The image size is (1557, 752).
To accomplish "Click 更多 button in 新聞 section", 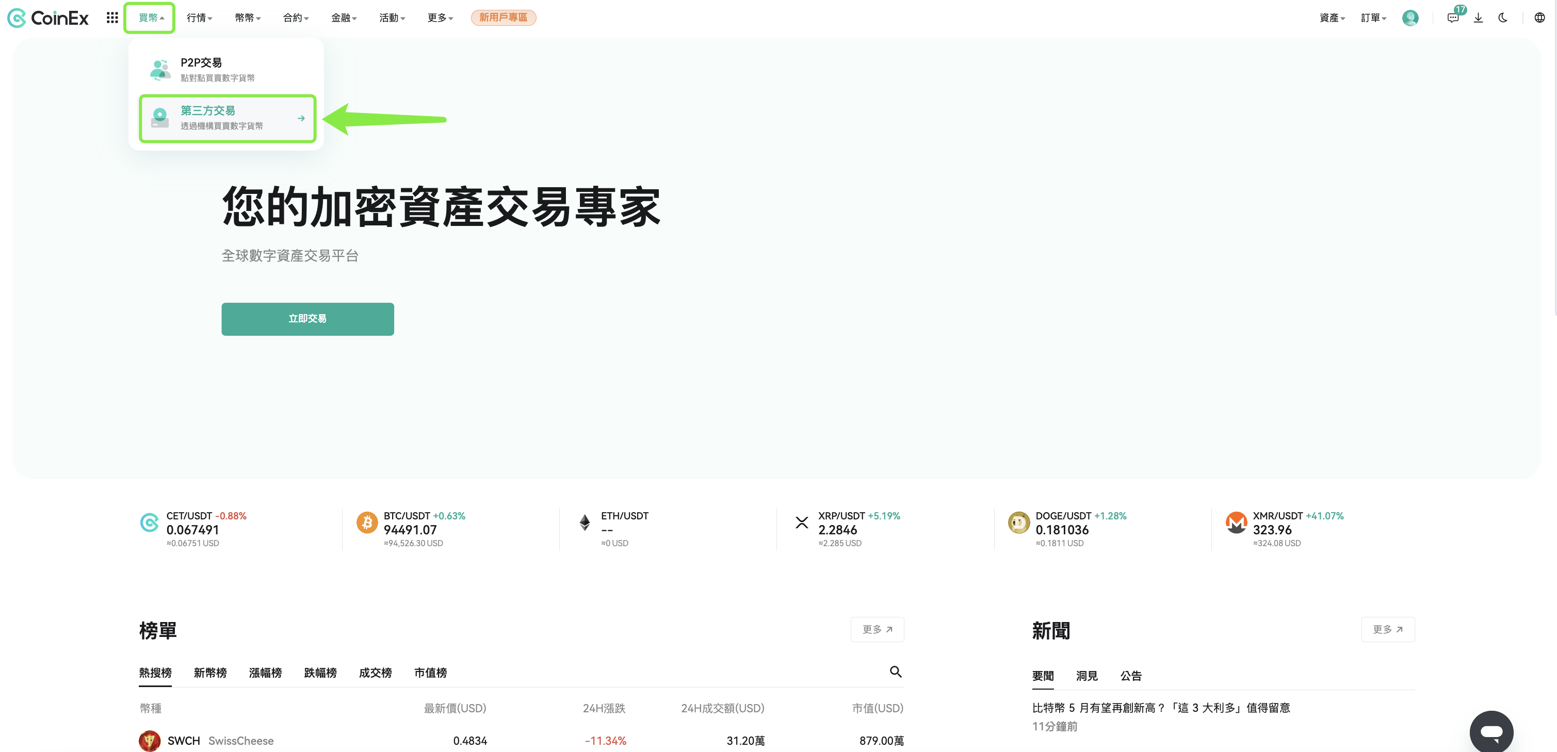I will (x=1388, y=629).
